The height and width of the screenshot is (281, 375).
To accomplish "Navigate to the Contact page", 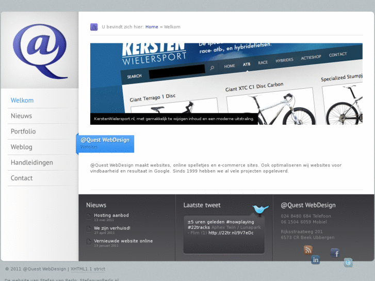I will (22, 178).
